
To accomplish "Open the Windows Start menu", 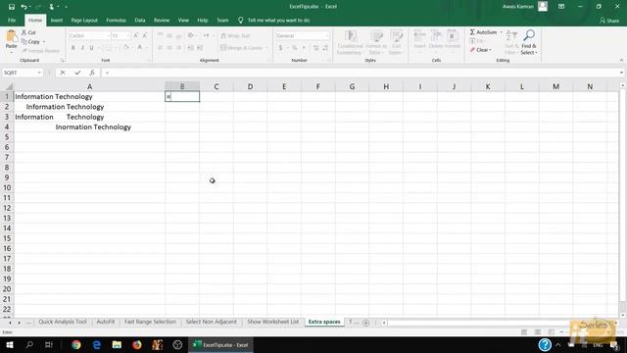I will coord(10,344).
